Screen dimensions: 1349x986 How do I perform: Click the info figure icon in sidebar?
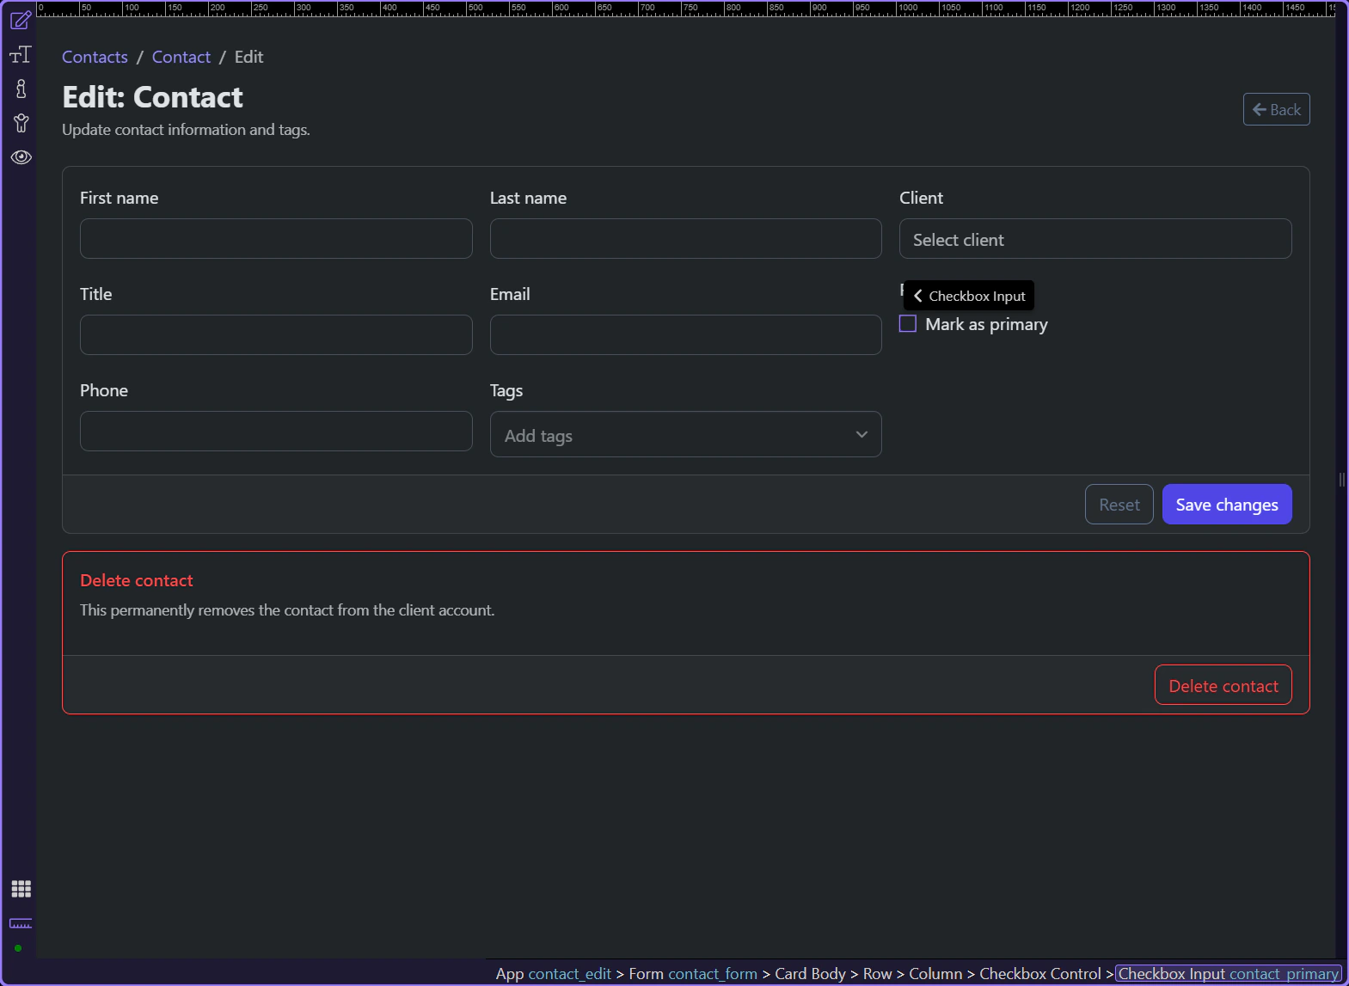pyautogui.click(x=21, y=89)
